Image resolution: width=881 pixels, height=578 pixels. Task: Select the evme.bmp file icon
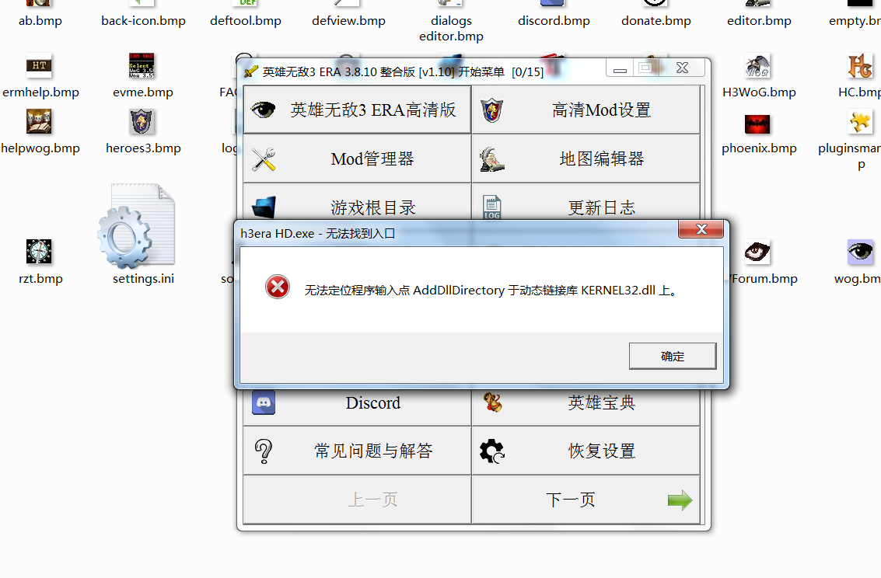[x=142, y=66]
